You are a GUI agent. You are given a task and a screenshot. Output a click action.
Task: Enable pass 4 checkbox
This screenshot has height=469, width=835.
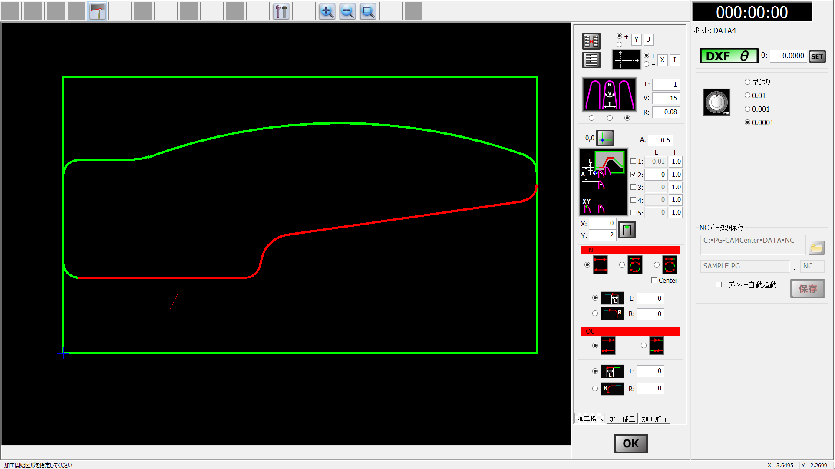633,200
